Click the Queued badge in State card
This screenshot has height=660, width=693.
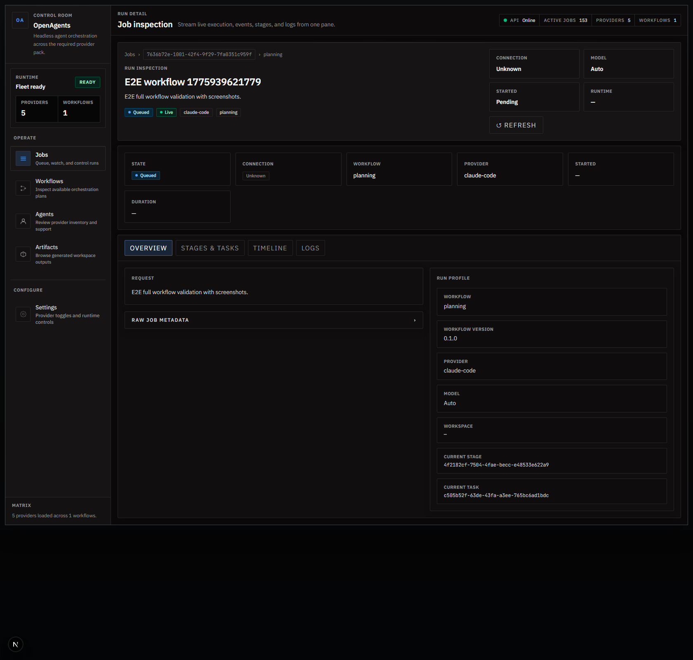pyautogui.click(x=146, y=175)
